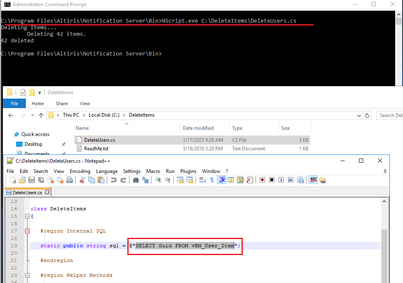Screen dimensions: 403x283
Task: Toggle show all characters paragraph mark
Action: [212, 179]
